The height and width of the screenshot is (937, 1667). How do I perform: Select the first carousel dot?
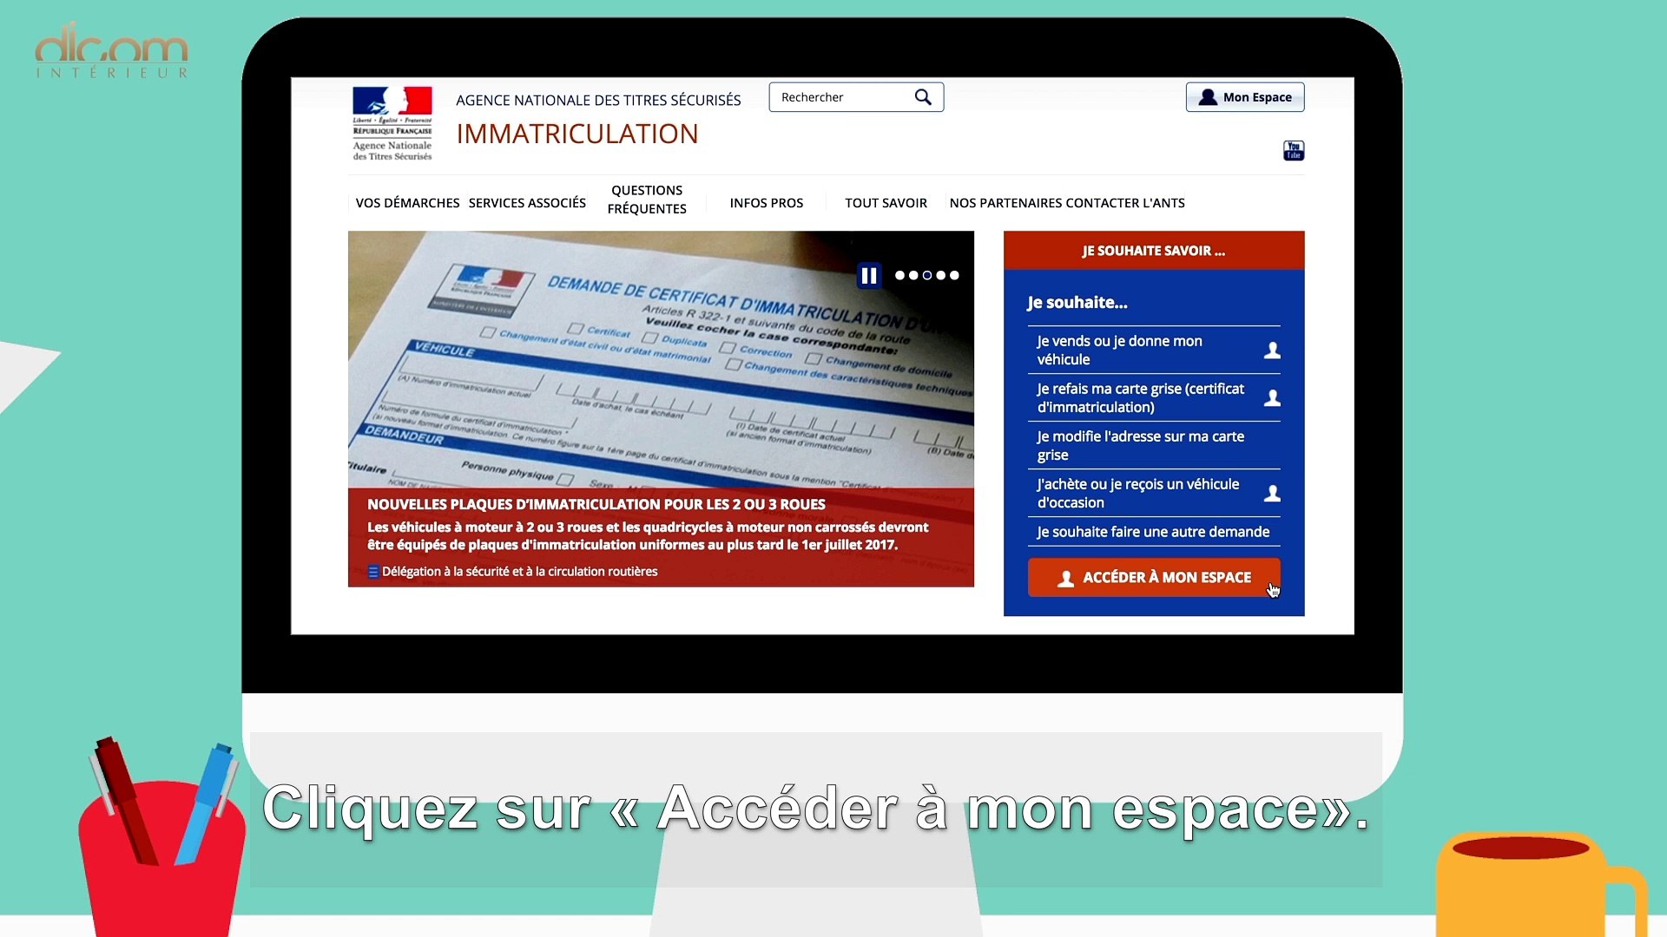coord(899,276)
